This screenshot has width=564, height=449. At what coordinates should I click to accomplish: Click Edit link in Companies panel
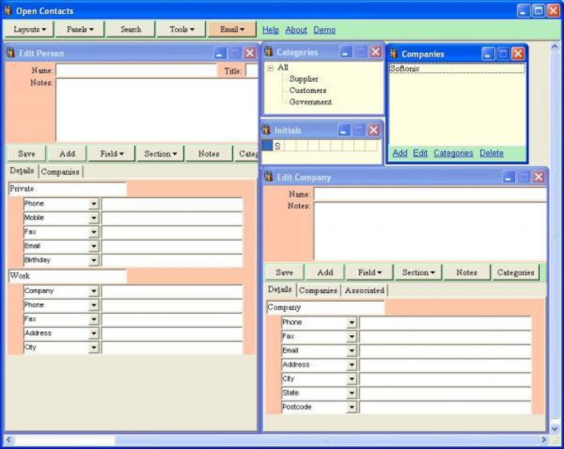(420, 153)
